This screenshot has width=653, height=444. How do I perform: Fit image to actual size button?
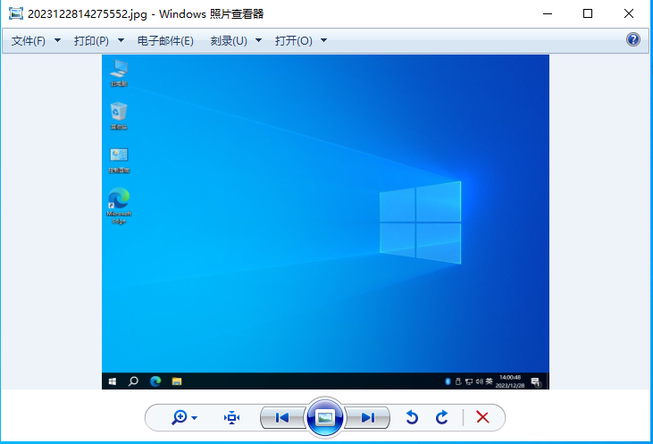tap(231, 417)
